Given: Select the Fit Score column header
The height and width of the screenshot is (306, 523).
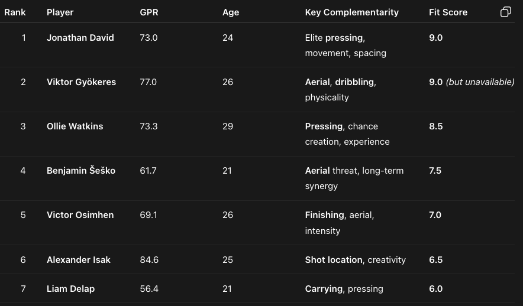Looking at the screenshot, I should (x=448, y=12).
